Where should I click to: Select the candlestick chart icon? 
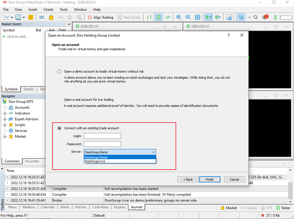(x=158, y=17)
